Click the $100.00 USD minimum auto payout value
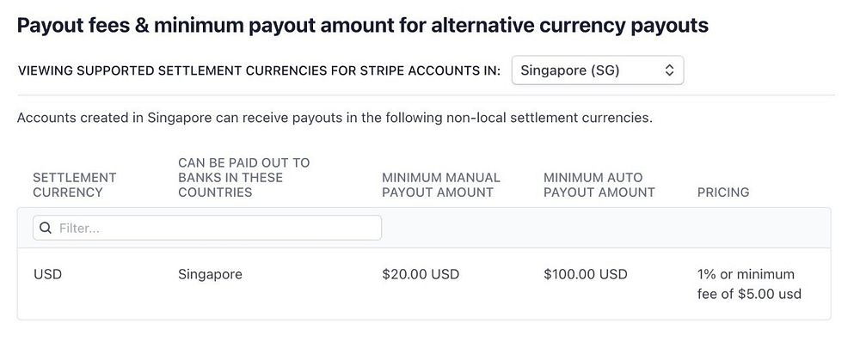Screen dimensions: 860x348 [586, 275]
